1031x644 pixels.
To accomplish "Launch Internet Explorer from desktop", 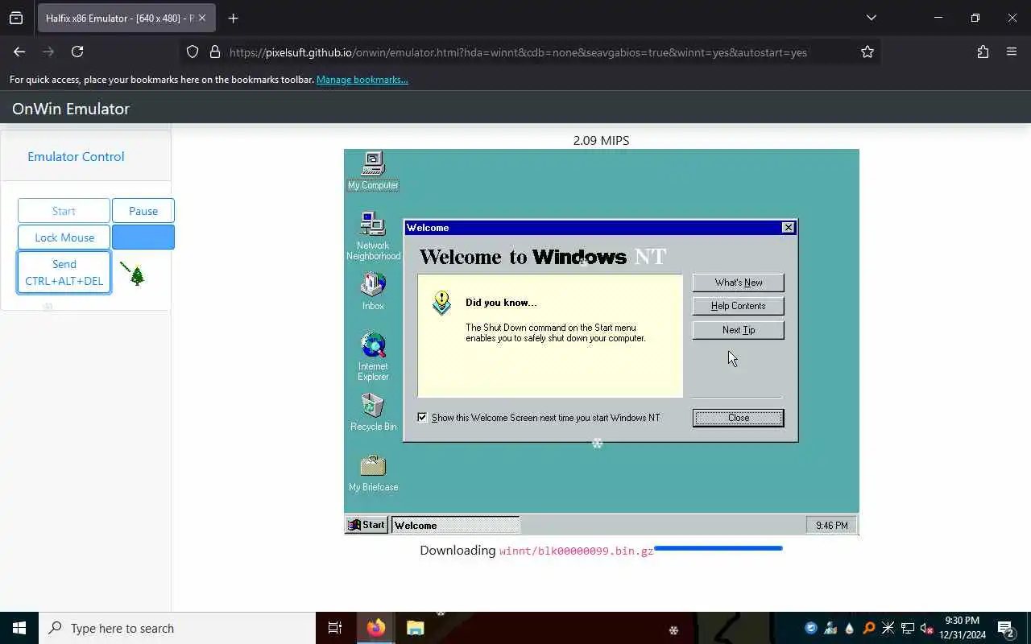I will tap(373, 356).
